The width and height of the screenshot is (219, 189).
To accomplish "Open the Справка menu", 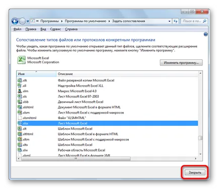I will 71,29.
